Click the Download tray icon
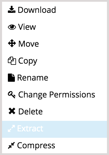 [12, 9]
